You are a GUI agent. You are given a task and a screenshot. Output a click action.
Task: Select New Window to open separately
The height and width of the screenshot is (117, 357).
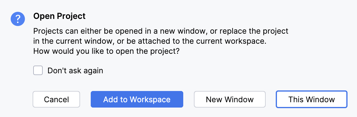(x=230, y=99)
